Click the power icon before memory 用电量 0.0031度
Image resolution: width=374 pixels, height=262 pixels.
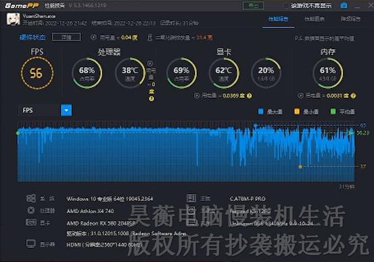[300, 96]
